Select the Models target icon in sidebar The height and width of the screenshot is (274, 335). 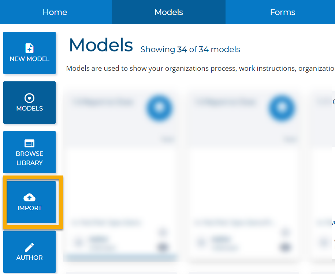coord(29,98)
